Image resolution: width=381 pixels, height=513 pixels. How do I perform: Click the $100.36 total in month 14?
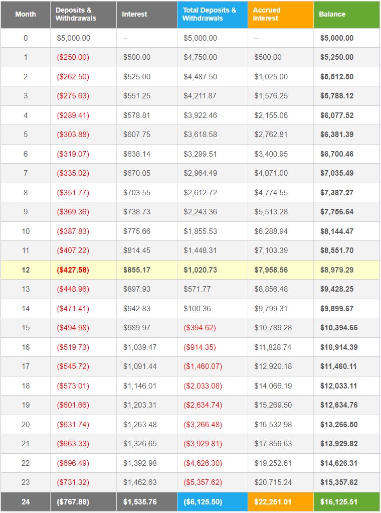click(197, 308)
